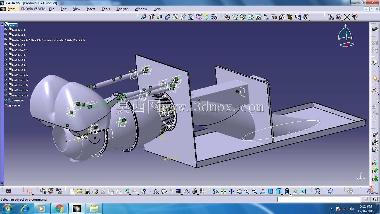Toggle the Snap to grid icon

point(29,191)
